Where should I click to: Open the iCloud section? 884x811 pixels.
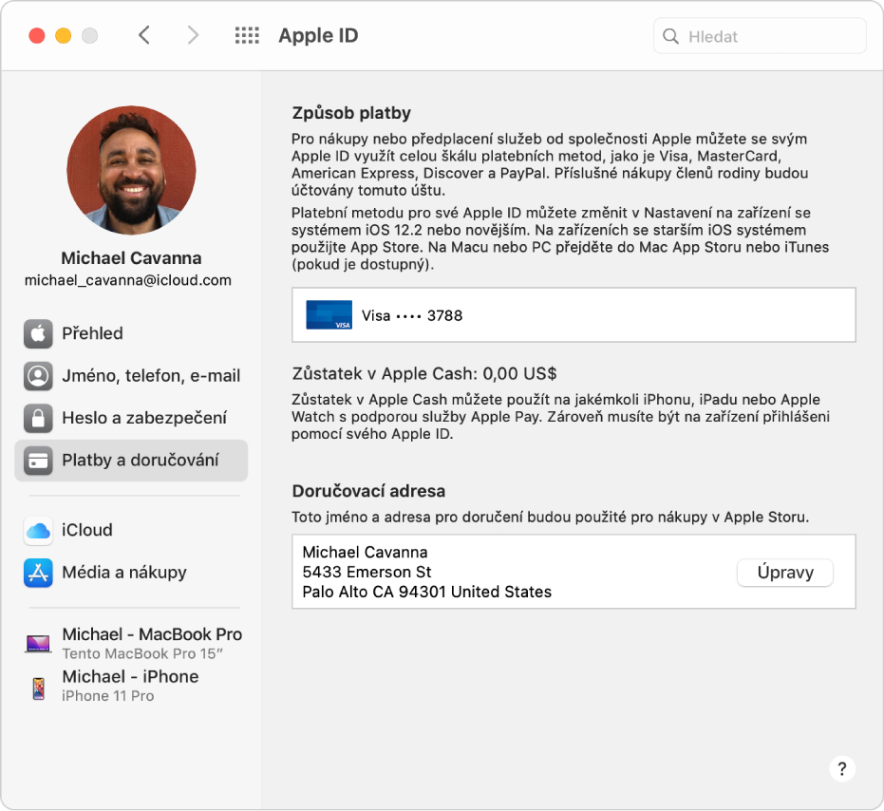(131, 530)
